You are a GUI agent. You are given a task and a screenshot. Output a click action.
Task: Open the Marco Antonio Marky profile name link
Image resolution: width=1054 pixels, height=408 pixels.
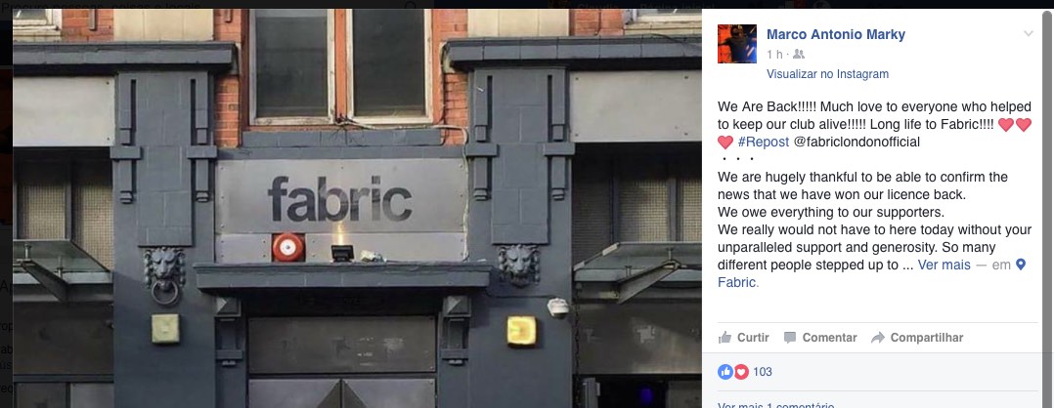836,34
